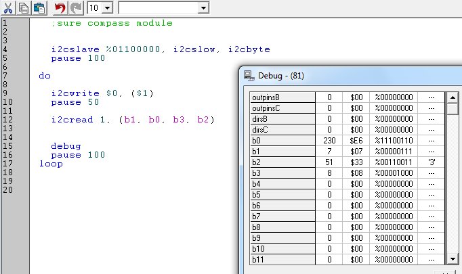Click the i2cread code line
Image resolution: width=462 pixels, height=274 pixels.
(132, 120)
